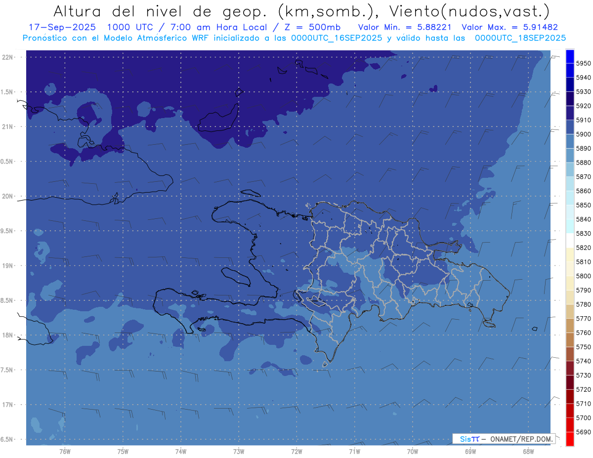Click the '20N' latitude label
593x458 pixels.
click(8, 196)
